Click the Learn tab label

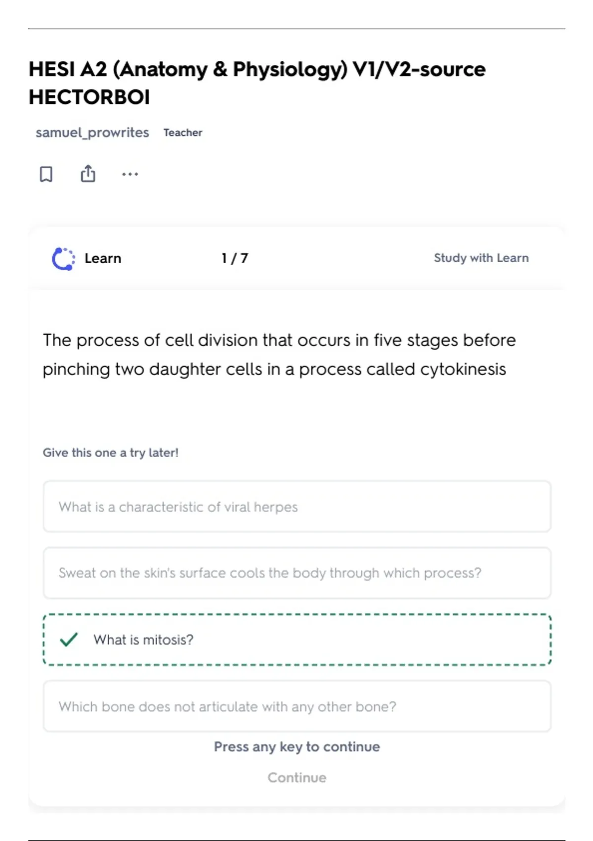[x=103, y=258]
